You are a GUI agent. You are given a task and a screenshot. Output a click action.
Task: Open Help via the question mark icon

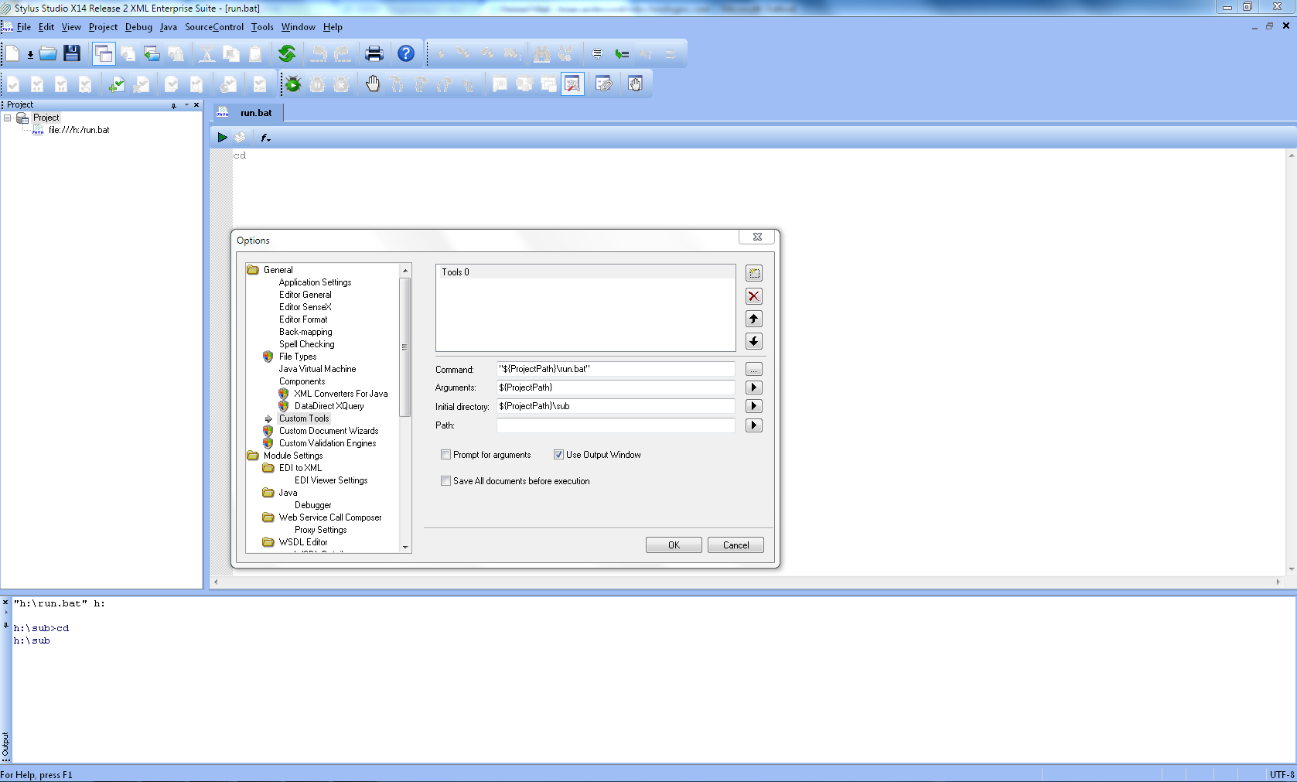click(406, 53)
